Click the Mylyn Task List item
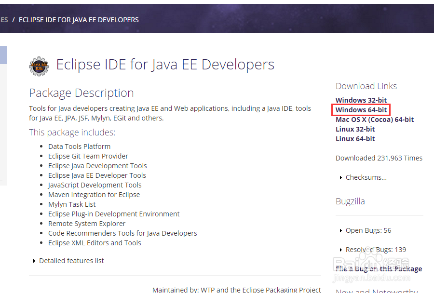This screenshot has width=434, height=293. pos(72,204)
